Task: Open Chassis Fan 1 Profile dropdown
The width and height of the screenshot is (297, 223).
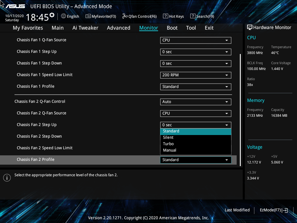Action: coord(196,87)
